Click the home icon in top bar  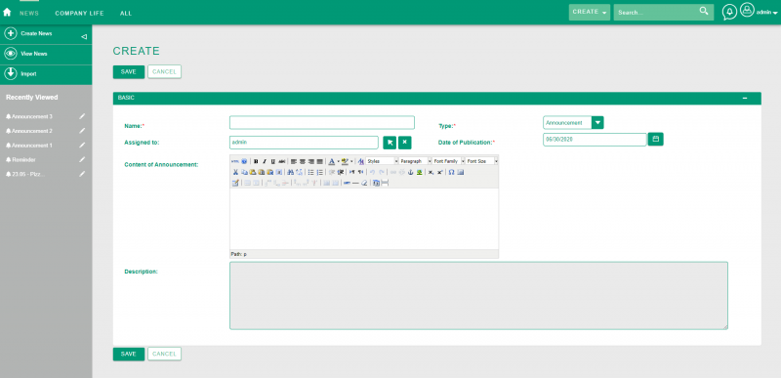pyautogui.click(x=7, y=12)
